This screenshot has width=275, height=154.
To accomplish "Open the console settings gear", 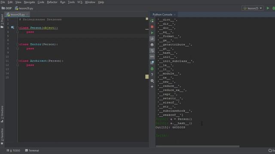I will pyautogui.click(x=152, y=81).
